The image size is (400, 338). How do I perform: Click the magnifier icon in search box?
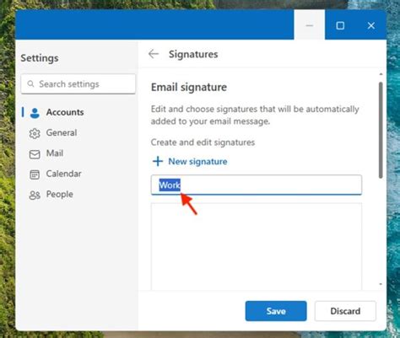(x=30, y=83)
